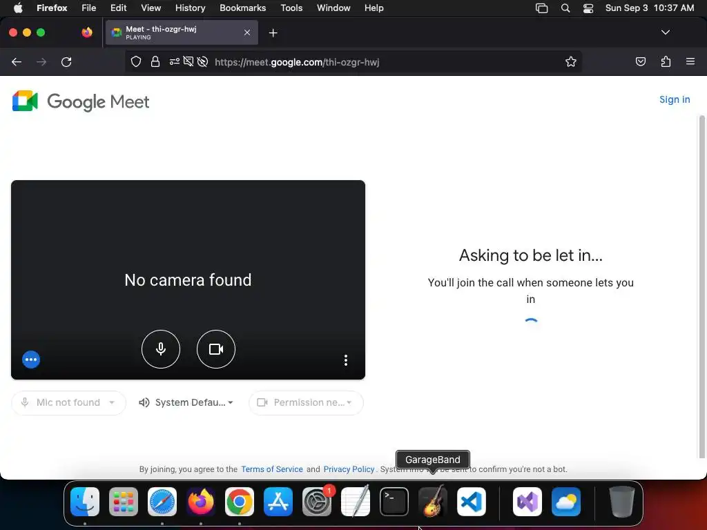
Task: Open Terminal from the Dock
Action: (394, 502)
